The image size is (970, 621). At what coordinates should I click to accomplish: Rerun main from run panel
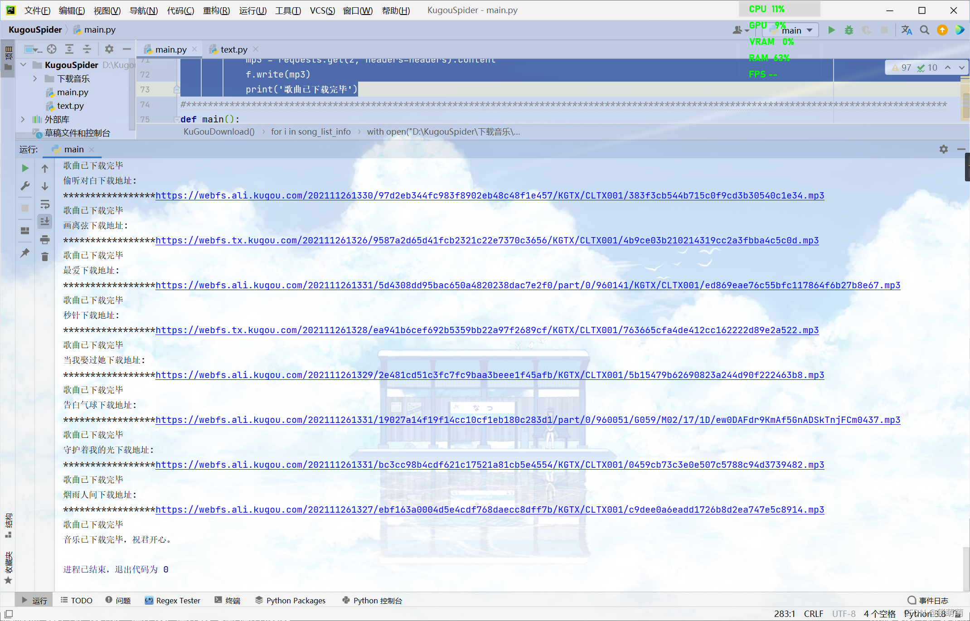(25, 168)
